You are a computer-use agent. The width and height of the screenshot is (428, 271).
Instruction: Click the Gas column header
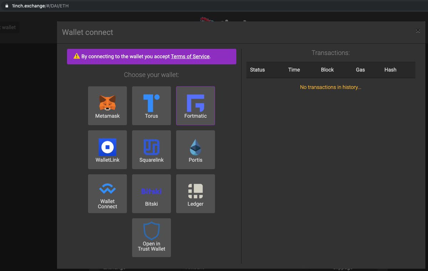click(360, 70)
